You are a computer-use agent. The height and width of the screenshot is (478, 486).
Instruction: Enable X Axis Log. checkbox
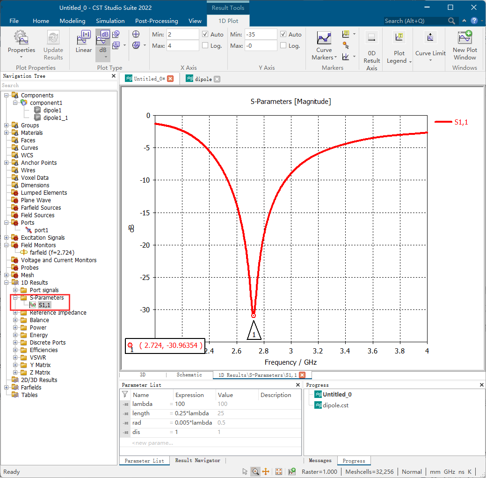point(205,45)
